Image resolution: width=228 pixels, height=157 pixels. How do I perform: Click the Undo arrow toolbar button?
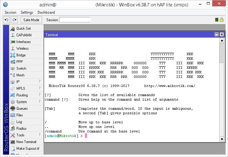click(7, 20)
